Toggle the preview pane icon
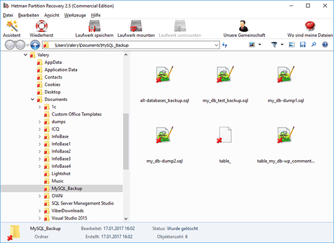Viewport: 334px width, 243px height. click(x=292, y=45)
